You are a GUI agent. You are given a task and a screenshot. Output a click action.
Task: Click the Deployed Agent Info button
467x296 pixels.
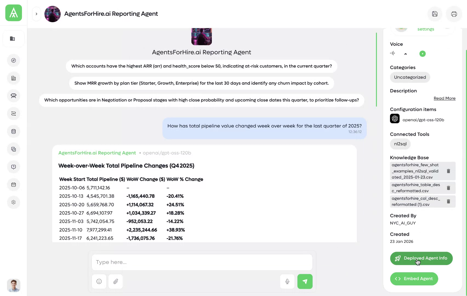(421, 258)
